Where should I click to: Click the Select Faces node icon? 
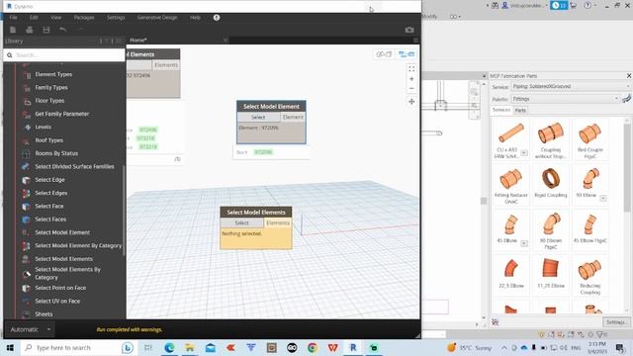coord(26,220)
